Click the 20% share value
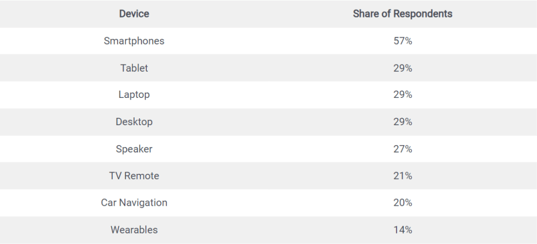The height and width of the screenshot is (244, 537). click(402, 203)
